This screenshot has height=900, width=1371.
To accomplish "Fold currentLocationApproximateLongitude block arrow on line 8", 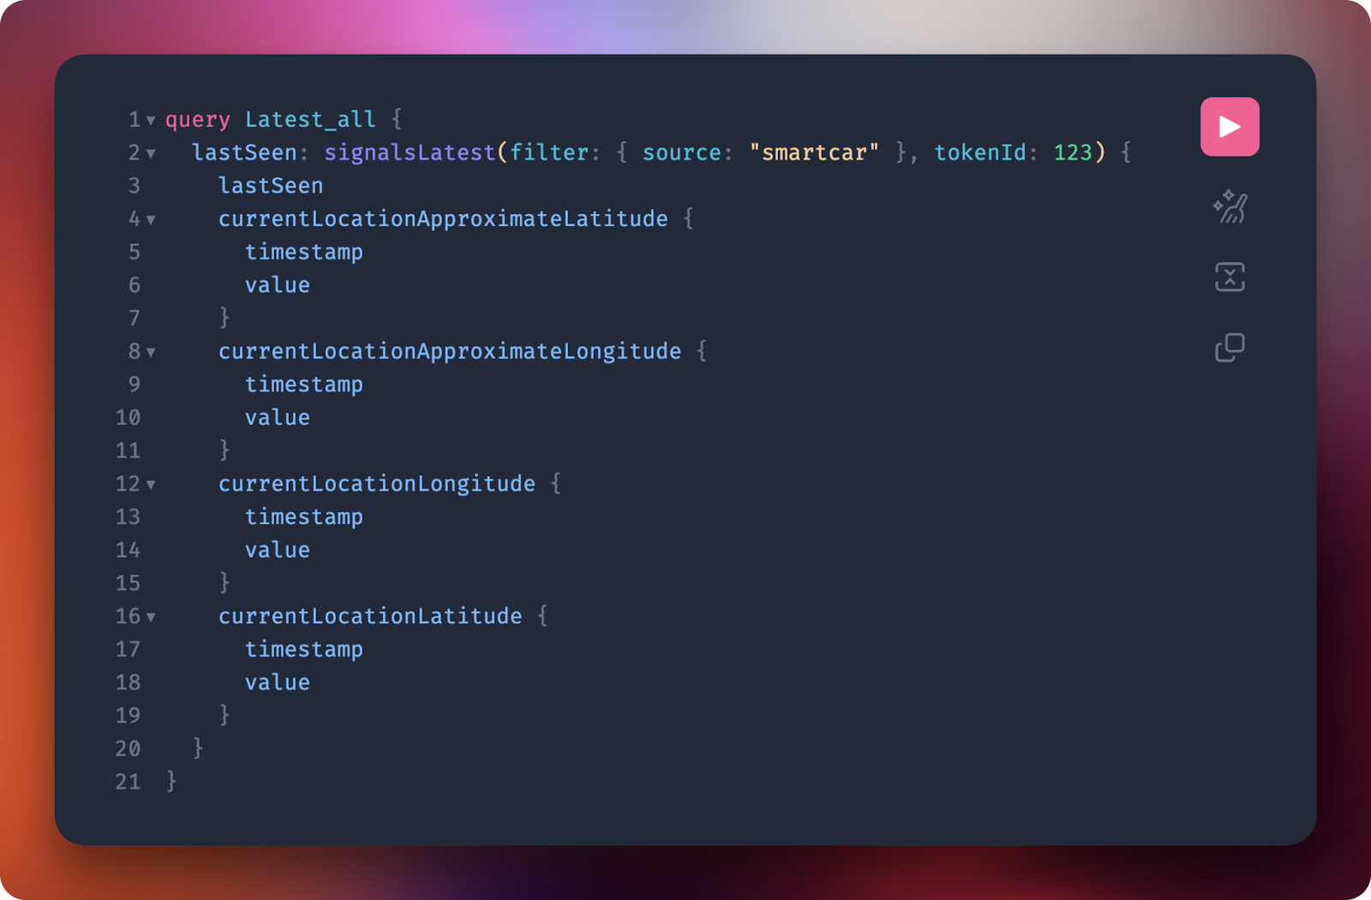I will (151, 353).
